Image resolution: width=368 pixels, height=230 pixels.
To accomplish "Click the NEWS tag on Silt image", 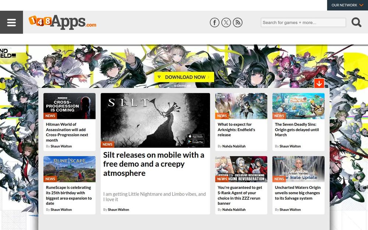I will [x=107, y=144].
